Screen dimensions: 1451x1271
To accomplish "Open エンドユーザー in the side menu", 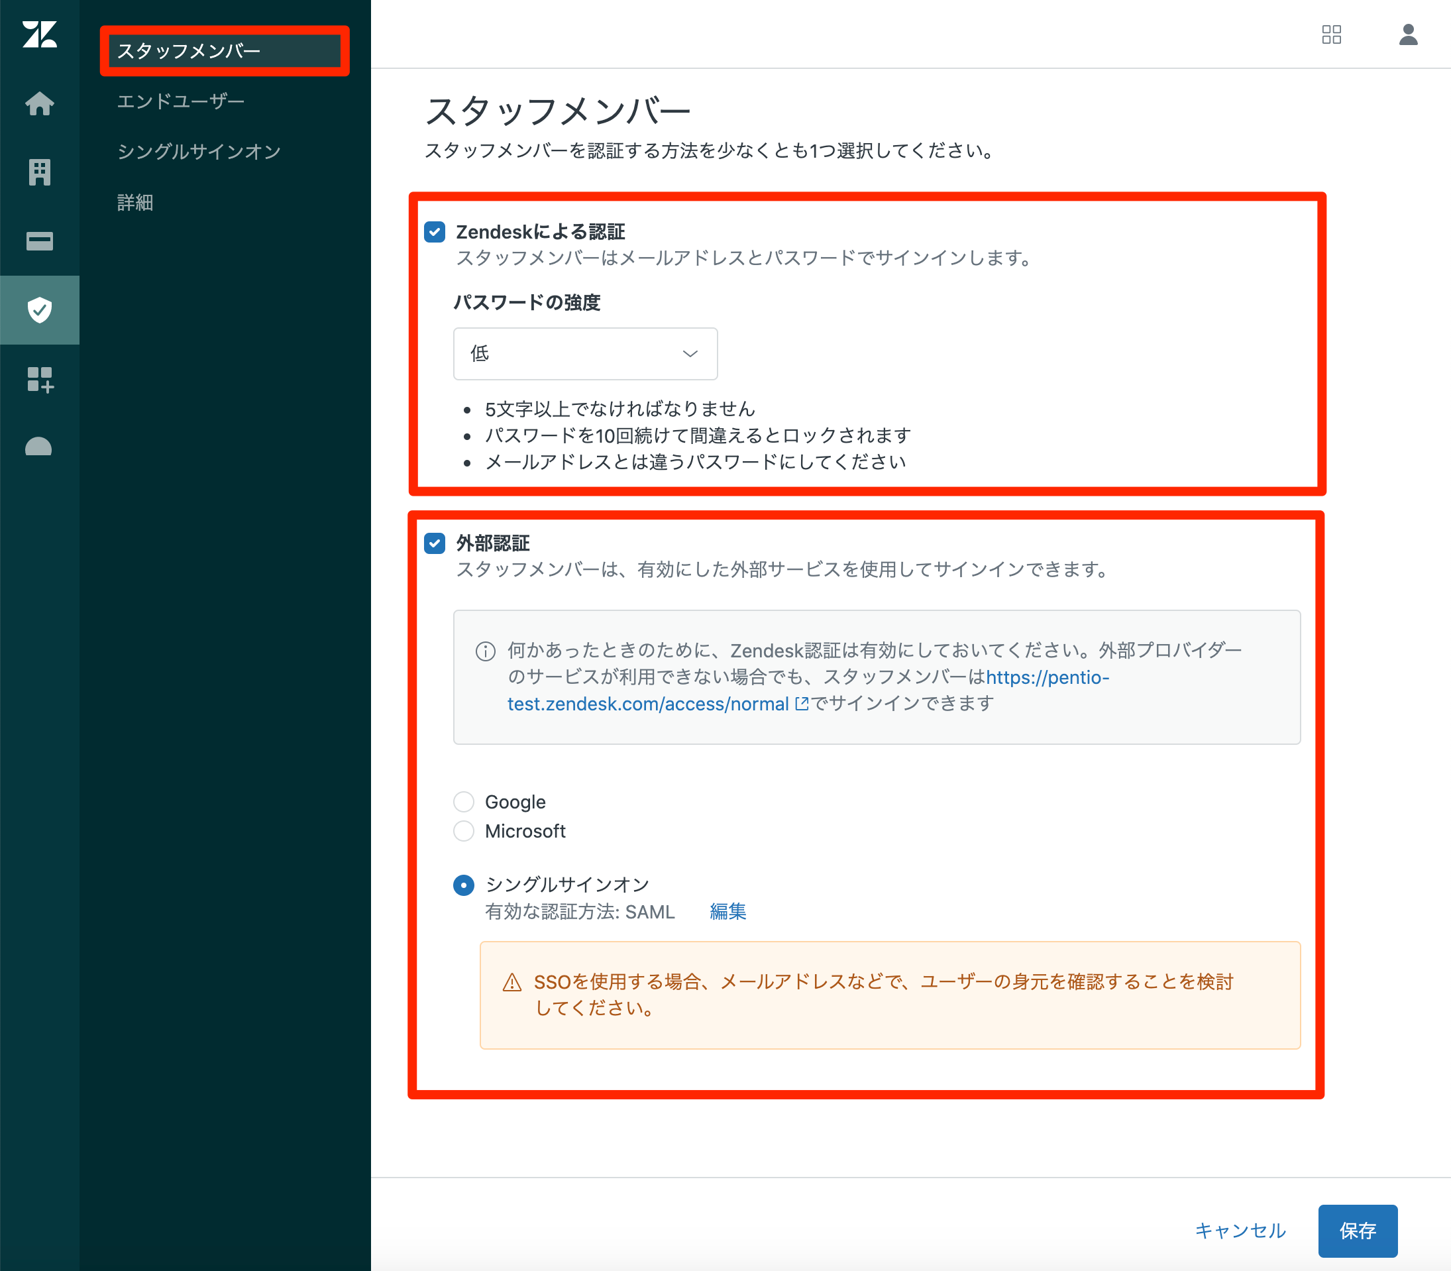I will pyautogui.click(x=181, y=101).
